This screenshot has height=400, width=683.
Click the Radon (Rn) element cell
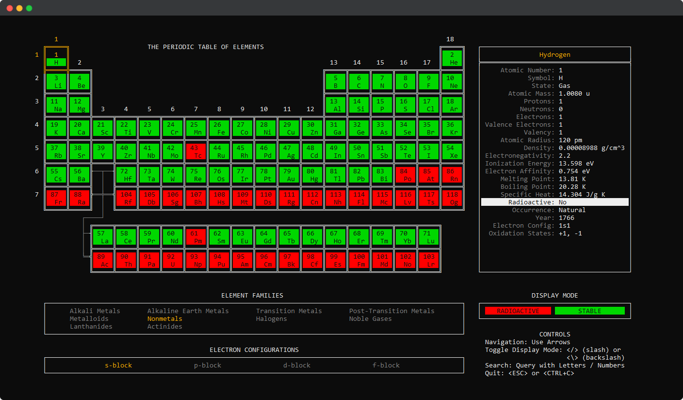click(x=452, y=175)
